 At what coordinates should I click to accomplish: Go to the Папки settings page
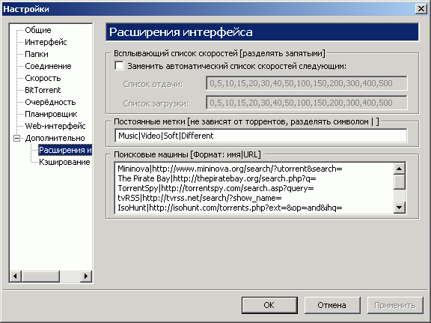pos(36,54)
